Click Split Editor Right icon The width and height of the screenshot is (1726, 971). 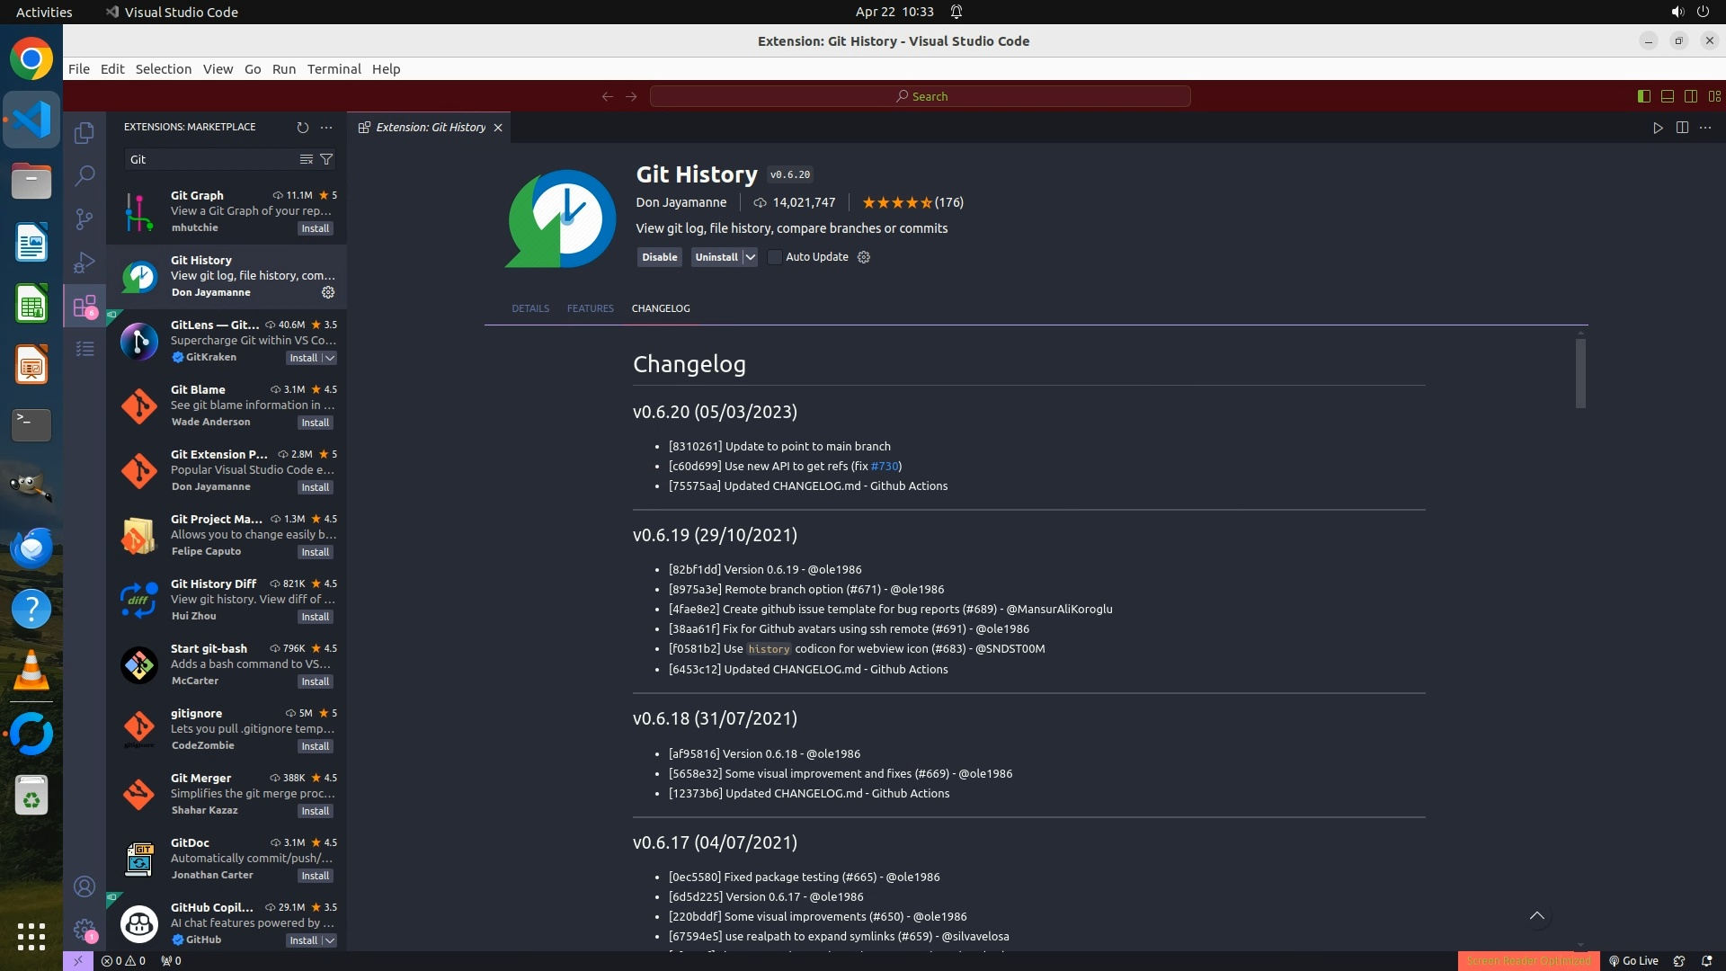tap(1682, 128)
